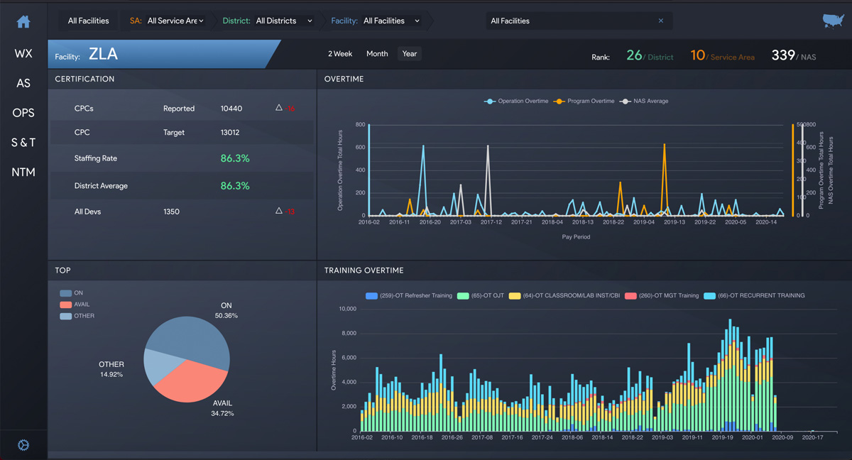Select the 2 Week time range
Image resolution: width=852 pixels, height=460 pixels.
340,54
